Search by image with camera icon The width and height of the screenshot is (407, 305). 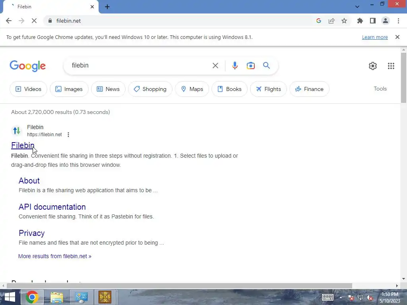[250, 66]
